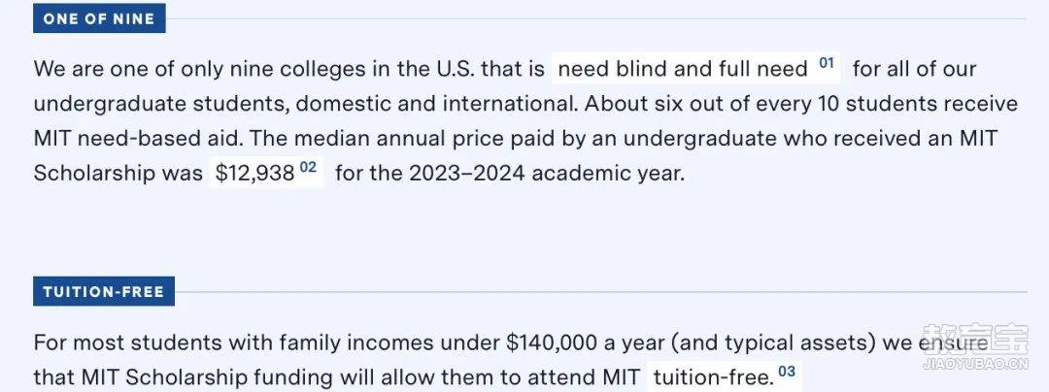
Task: Click the 教育宝 watermark logo
Action: (975, 340)
